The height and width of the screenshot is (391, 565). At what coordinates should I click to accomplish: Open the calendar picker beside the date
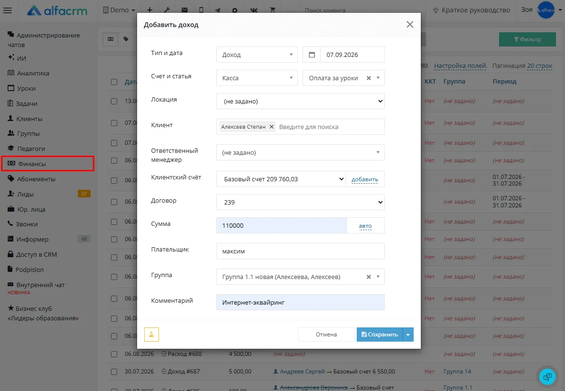[x=312, y=55]
